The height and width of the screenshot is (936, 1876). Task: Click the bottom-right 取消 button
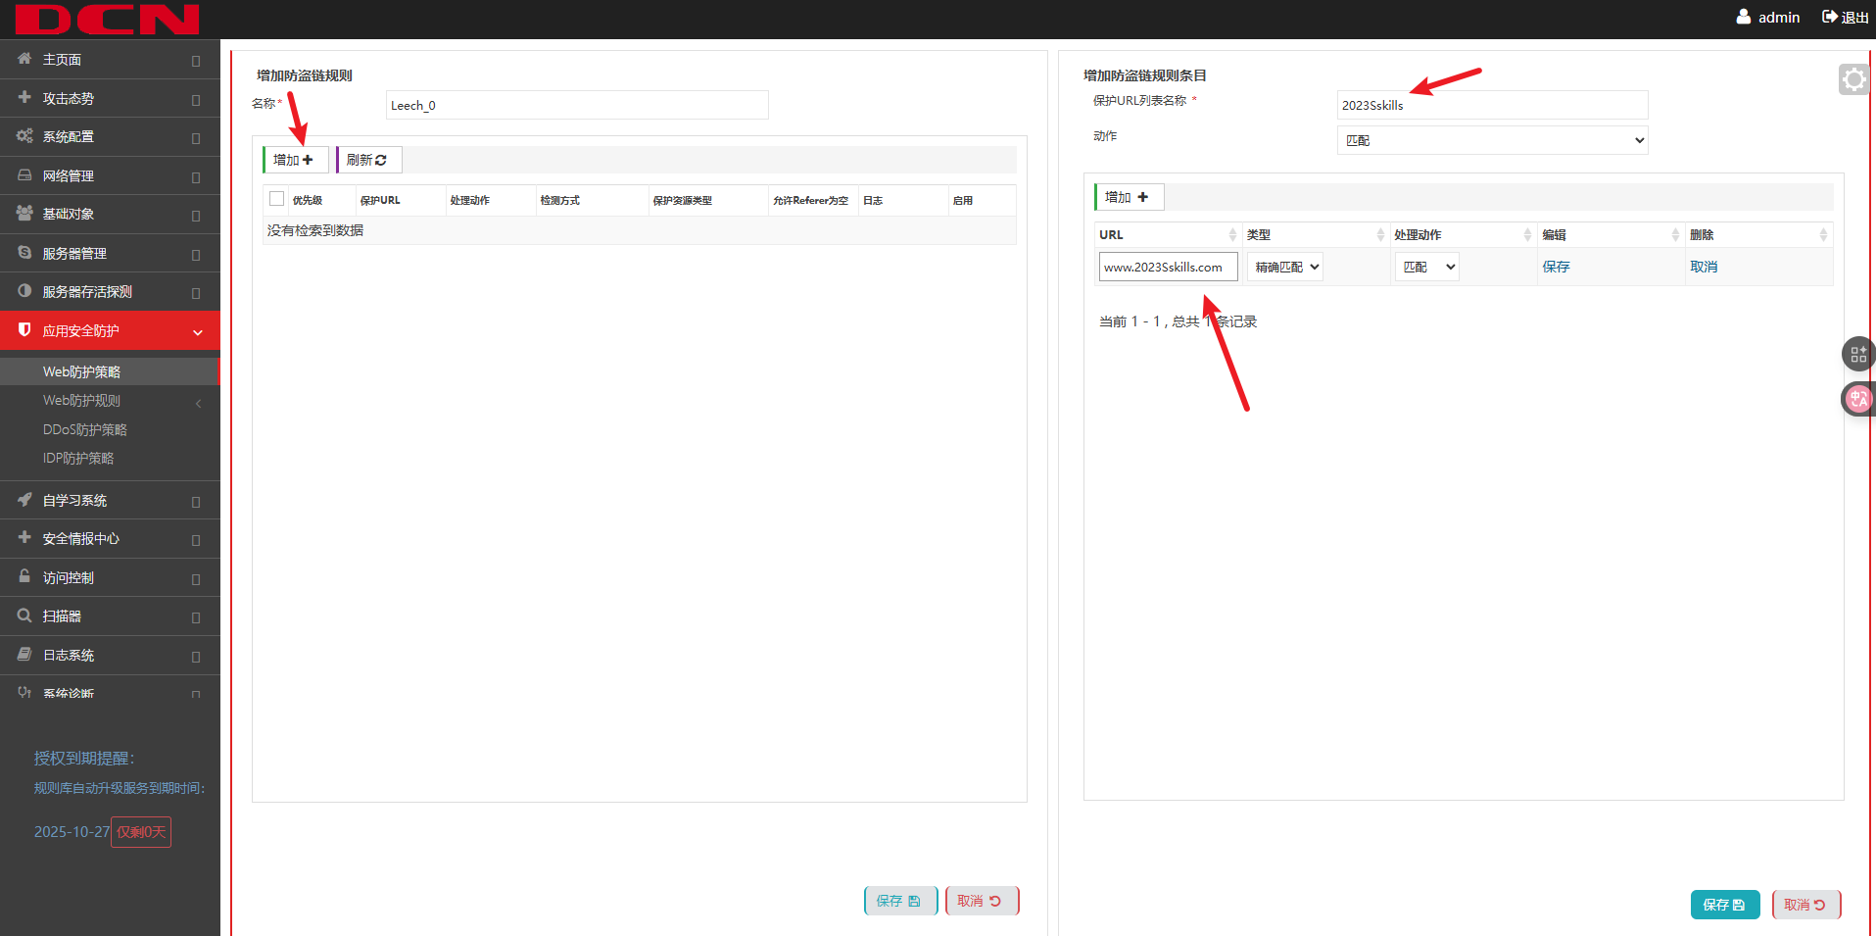coord(1806,905)
